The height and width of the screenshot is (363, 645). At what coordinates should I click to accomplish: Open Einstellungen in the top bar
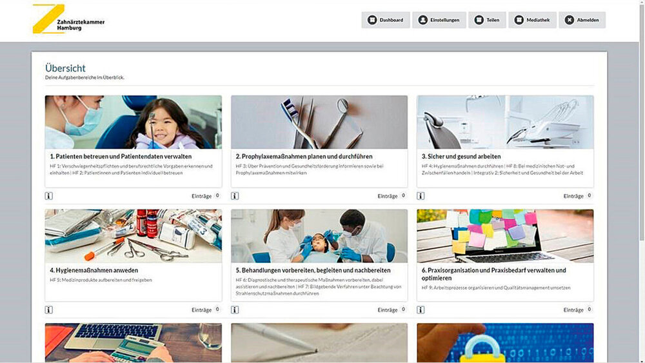point(439,20)
